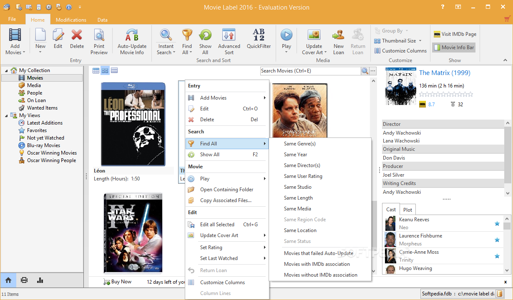The height and width of the screenshot is (300, 513).
Task: Close the evaluation notice bar
Action: 505,282
